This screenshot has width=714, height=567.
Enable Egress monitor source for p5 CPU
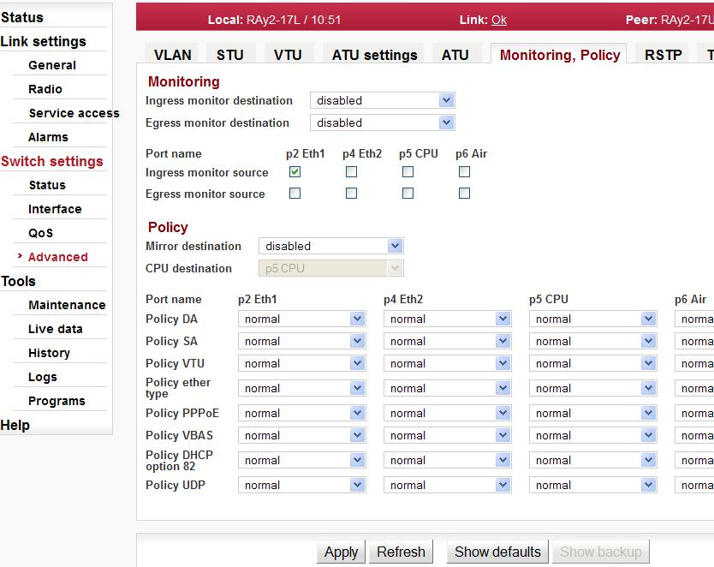coord(408,193)
